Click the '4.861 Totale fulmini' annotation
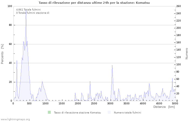Screen dimensions: 189x121 (28, 10)
